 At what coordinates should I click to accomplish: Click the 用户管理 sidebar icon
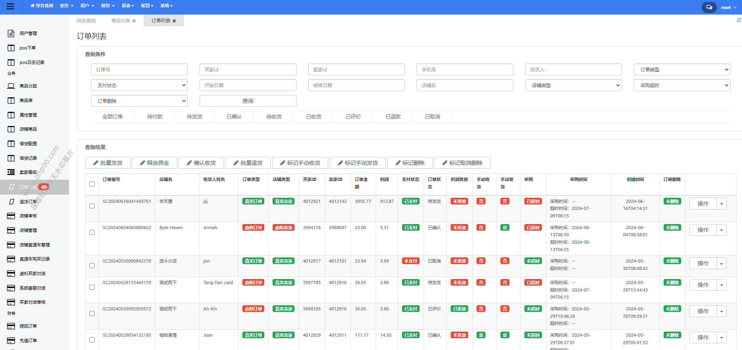[x=11, y=33]
